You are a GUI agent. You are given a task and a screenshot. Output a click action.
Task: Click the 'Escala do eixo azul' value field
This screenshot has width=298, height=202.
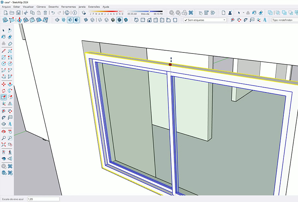click(43, 199)
